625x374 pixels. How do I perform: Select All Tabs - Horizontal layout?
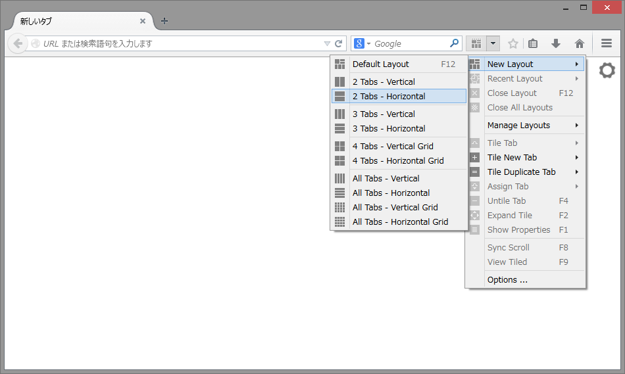click(x=399, y=193)
